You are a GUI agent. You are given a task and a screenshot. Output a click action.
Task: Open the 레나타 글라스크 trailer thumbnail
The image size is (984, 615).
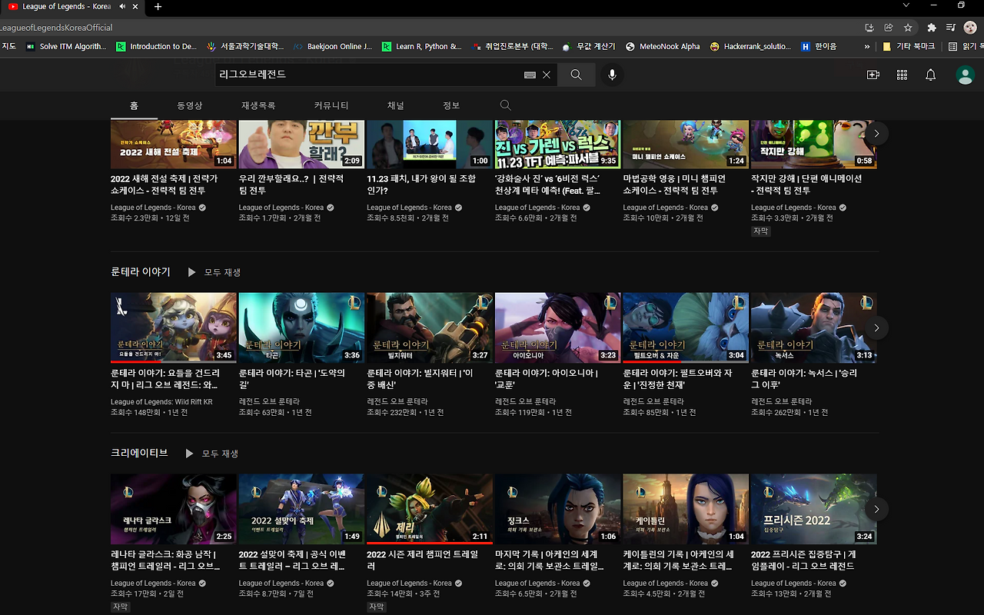coord(174,509)
